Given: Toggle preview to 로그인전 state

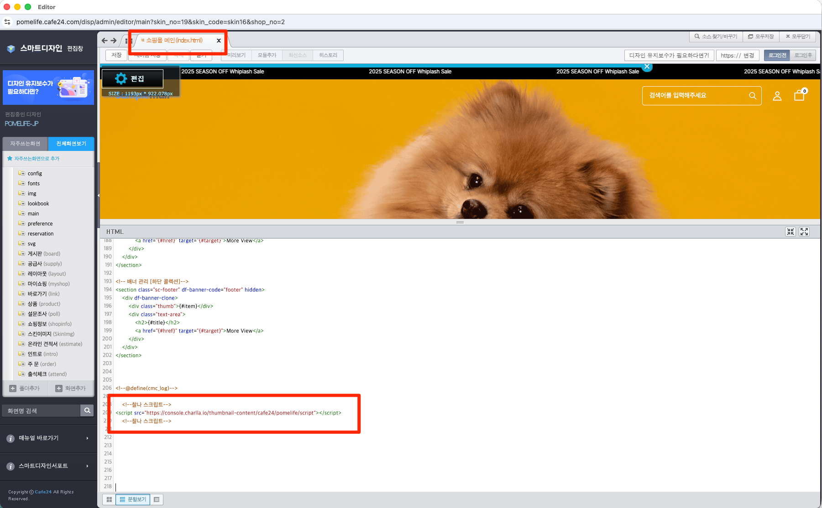Looking at the screenshot, I should (777, 55).
